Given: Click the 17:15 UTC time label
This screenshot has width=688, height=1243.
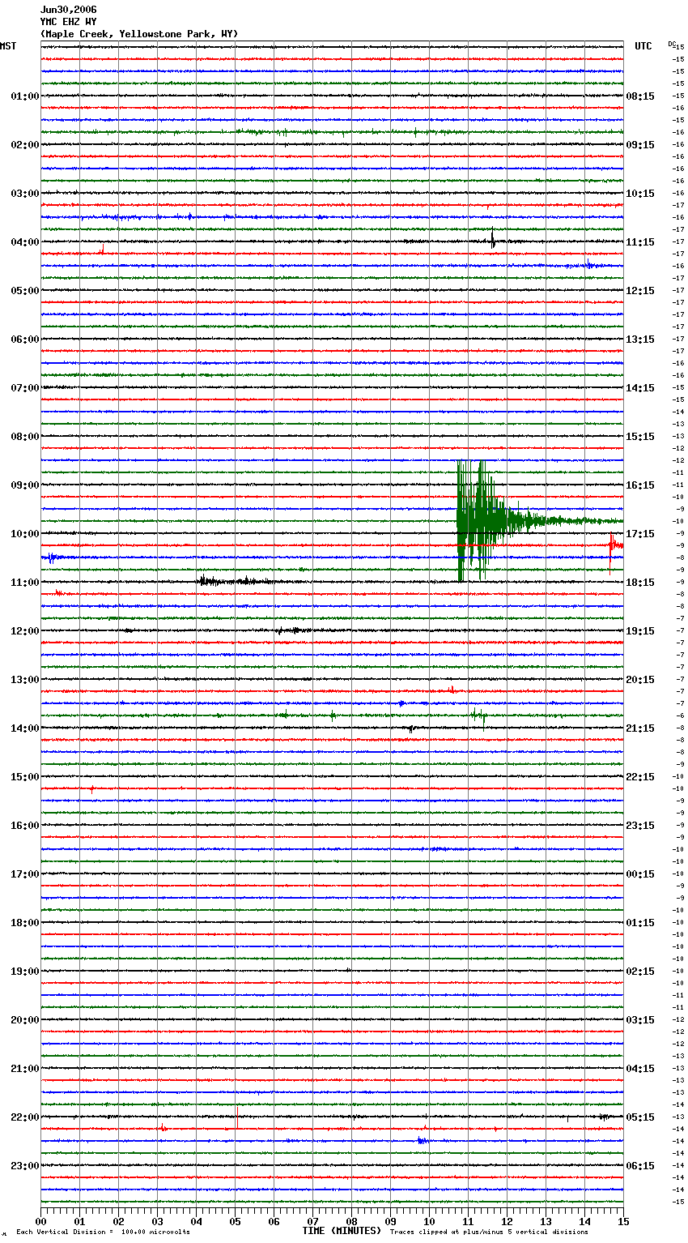Looking at the screenshot, I should click(x=640, y=534).
